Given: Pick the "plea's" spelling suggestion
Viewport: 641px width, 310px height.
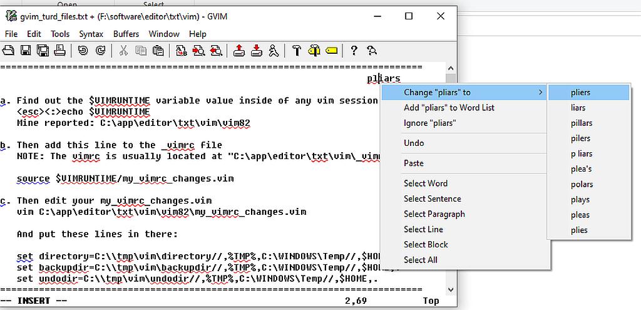Looking at the screenshot, I should tap(588, 169).
